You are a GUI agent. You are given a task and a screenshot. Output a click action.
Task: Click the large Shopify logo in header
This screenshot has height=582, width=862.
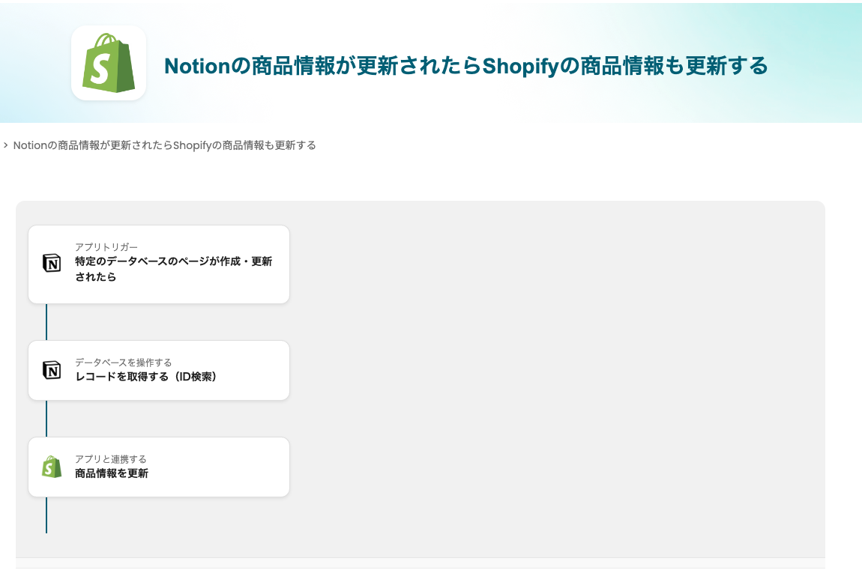[x=109, y=63]
